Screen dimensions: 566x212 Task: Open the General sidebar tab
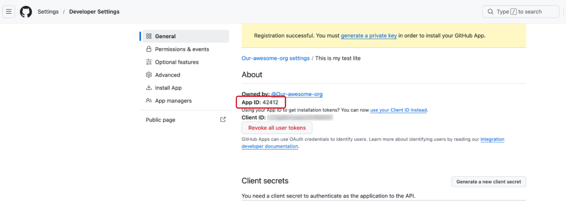point(186,36)
